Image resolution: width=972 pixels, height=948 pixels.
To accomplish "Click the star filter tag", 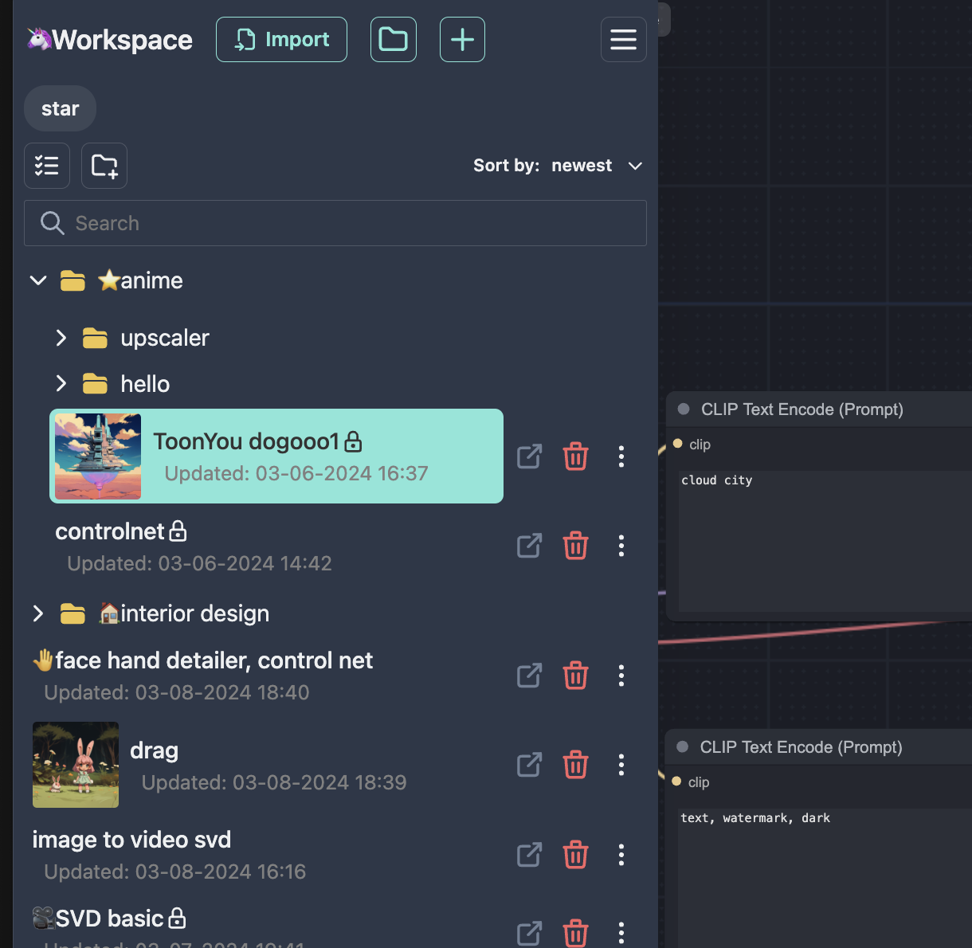I will pos(59,108).
